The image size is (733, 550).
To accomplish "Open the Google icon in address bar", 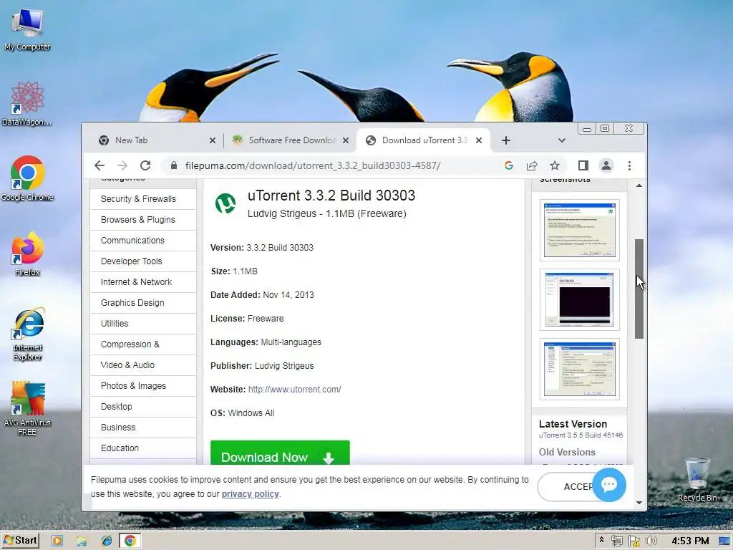I will point(509,165).
